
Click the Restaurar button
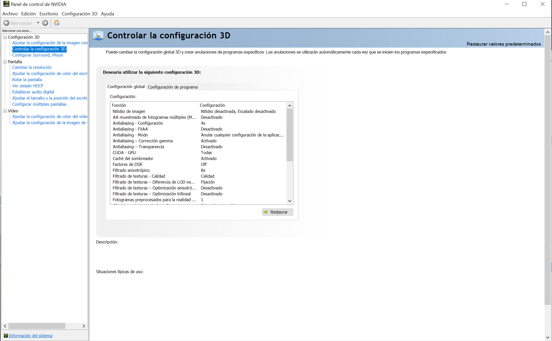(x=278, y=212)
